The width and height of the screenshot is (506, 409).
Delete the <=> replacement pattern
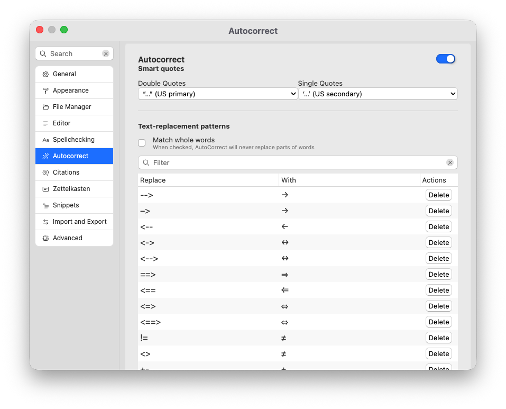[x=438, y=306]
